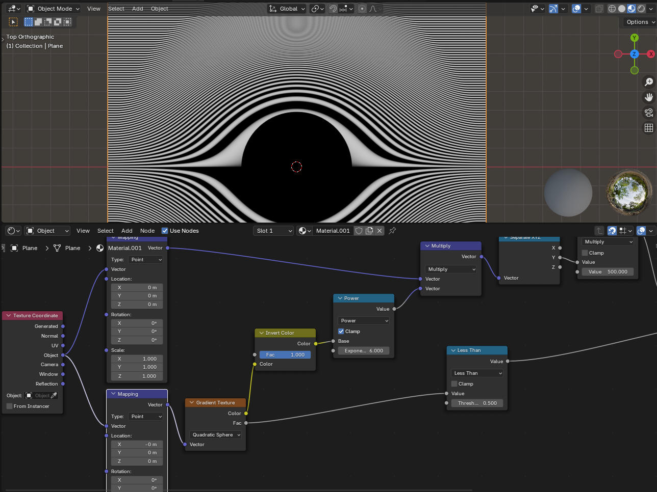Switch to material preview shading
This screenshot has width=657, height=492.
point(631,9)
